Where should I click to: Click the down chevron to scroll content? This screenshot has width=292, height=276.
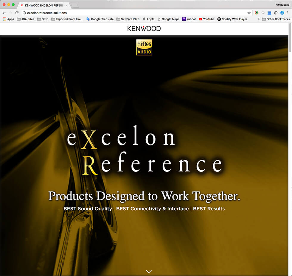pyautogui.click(x=149, y=271)
